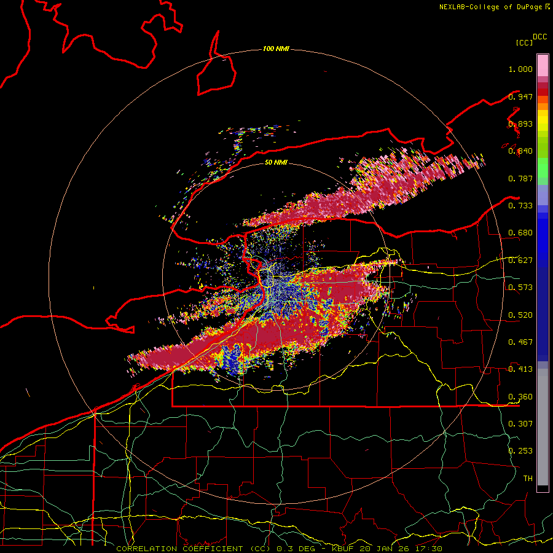Click the TH threshold label on the scale
Viewport: 553px width, 553px height.
528,479
